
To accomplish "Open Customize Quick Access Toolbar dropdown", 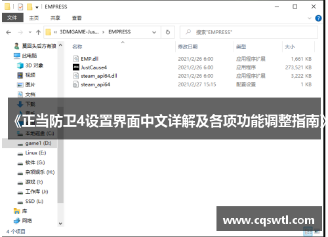I will [x=37, y=7].
